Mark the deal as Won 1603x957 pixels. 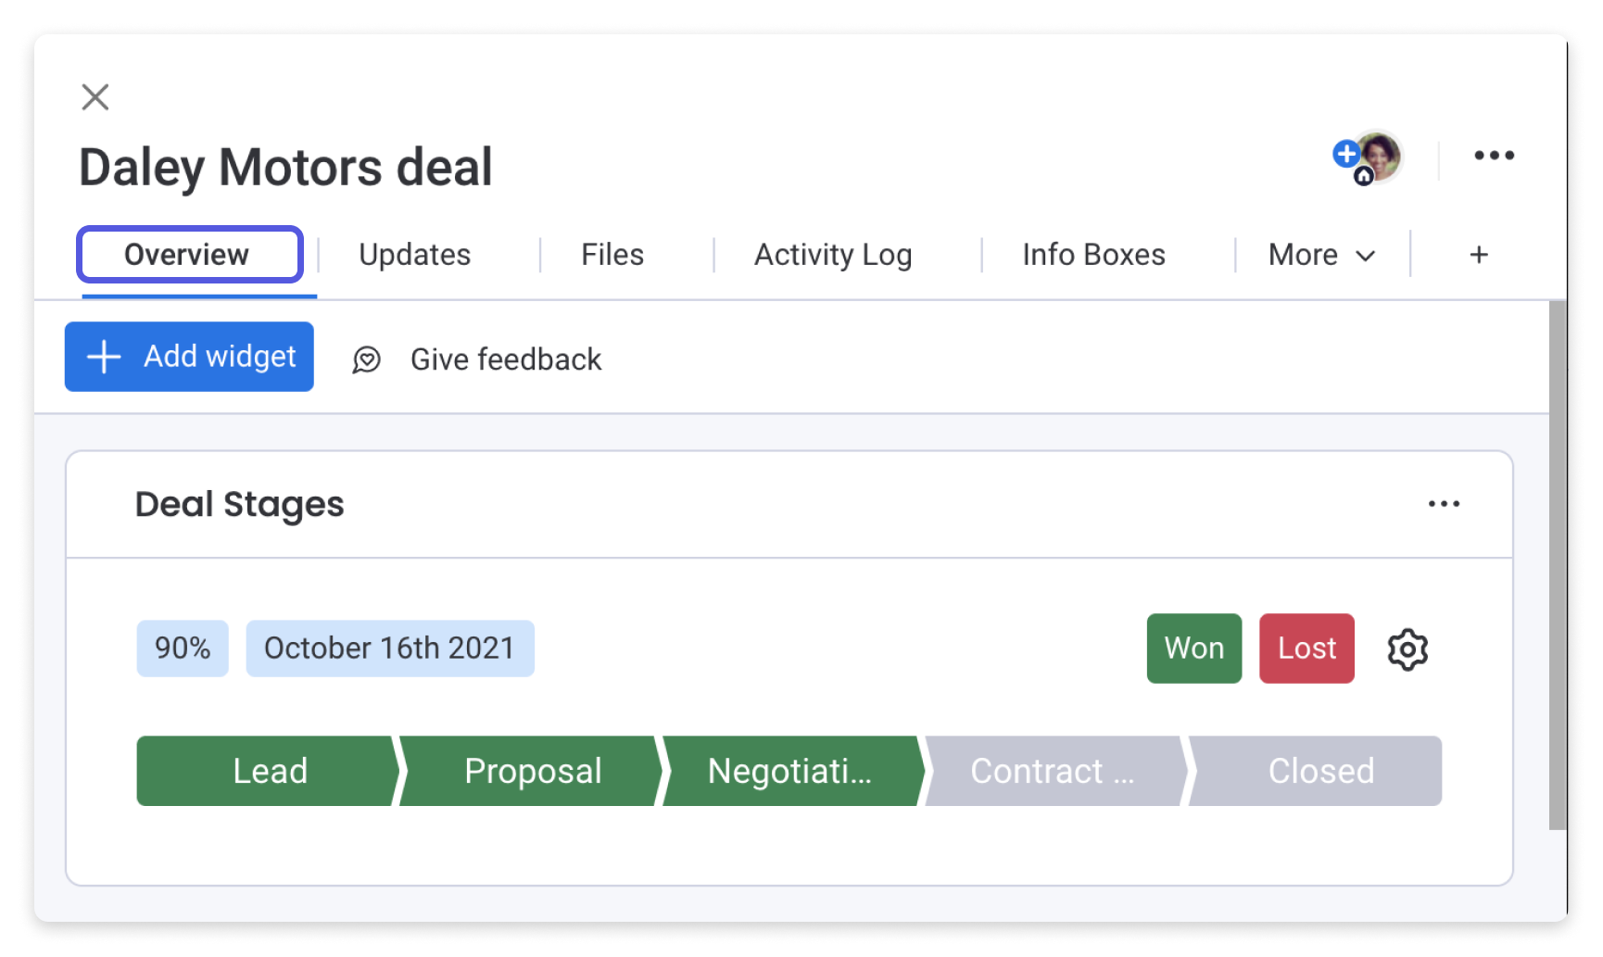[x=1193, y=648]
